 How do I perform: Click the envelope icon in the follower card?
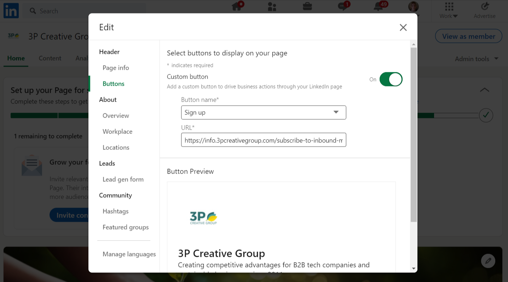tap(32, 165)
